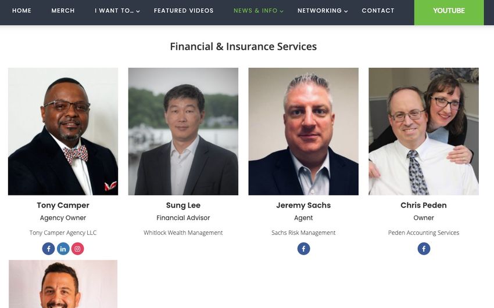Select Tony Camper's profile photo
The height and width of the screenshot is (308, 494).
click(63, 131)
